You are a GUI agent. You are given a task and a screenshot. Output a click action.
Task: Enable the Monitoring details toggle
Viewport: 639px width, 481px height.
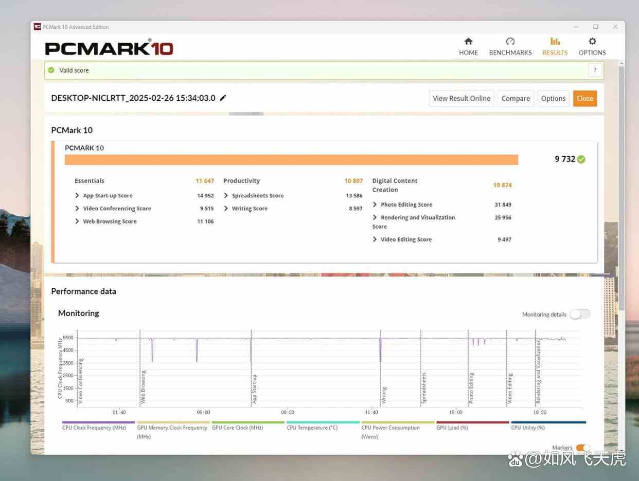point(580,314)
